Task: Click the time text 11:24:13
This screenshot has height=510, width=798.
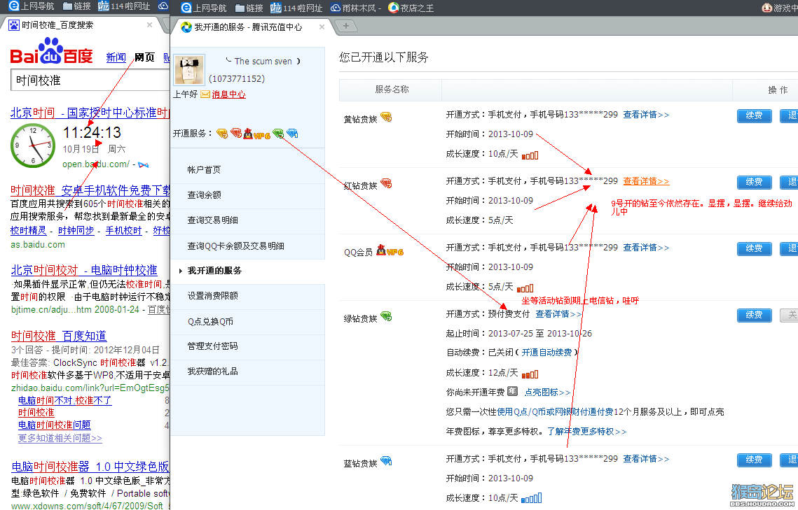Action: tap(92, 133)
